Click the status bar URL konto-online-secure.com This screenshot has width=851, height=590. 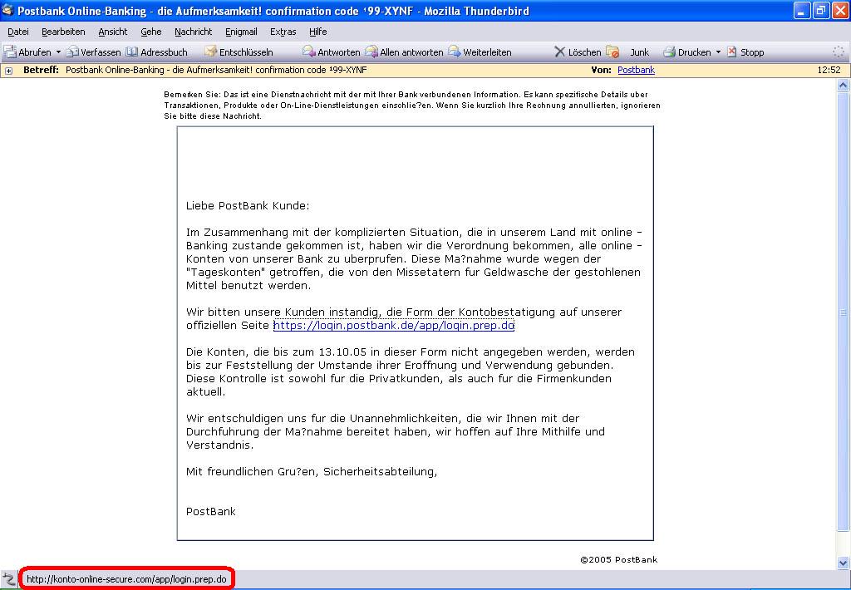point(126,579)
